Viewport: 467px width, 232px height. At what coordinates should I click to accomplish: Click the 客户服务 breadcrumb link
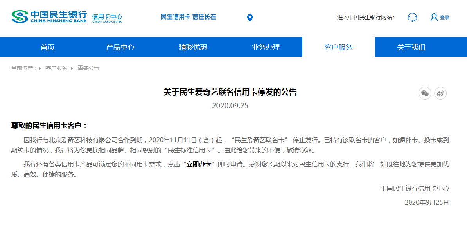tap(56, 68)
